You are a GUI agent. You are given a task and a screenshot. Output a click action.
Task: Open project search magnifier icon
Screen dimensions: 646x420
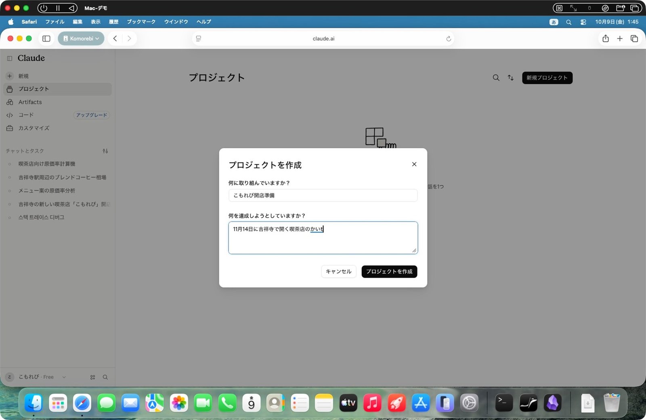click(x=496, y=78)
